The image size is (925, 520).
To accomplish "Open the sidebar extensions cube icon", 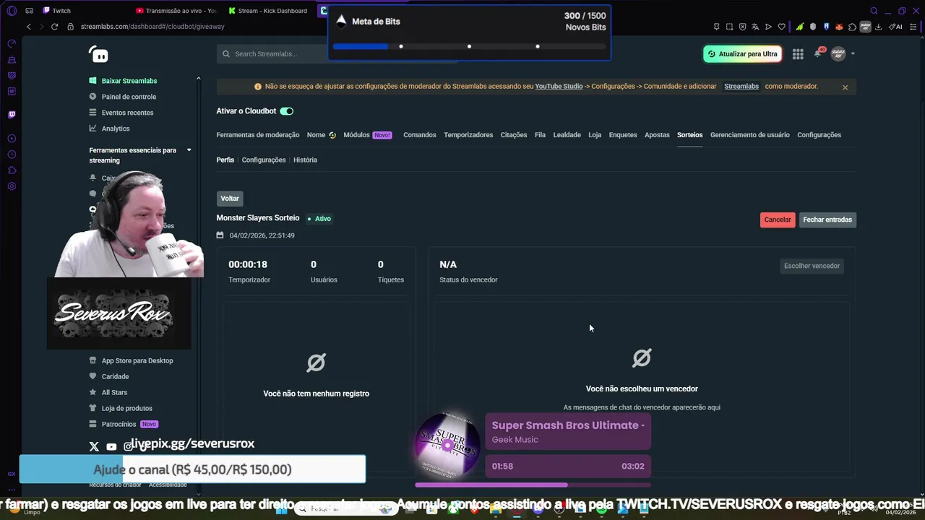I will coord(12,170).
